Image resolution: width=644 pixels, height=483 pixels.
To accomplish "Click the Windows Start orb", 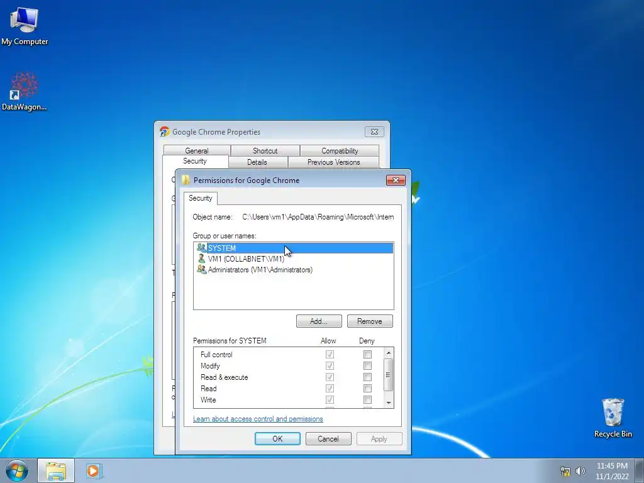I will (x=17, y=470).
